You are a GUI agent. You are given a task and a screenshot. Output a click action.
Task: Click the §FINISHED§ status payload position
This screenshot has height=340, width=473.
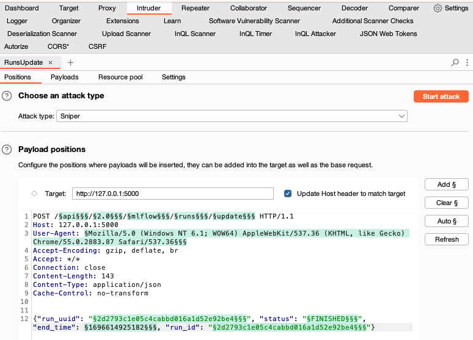tap(332, 319)
